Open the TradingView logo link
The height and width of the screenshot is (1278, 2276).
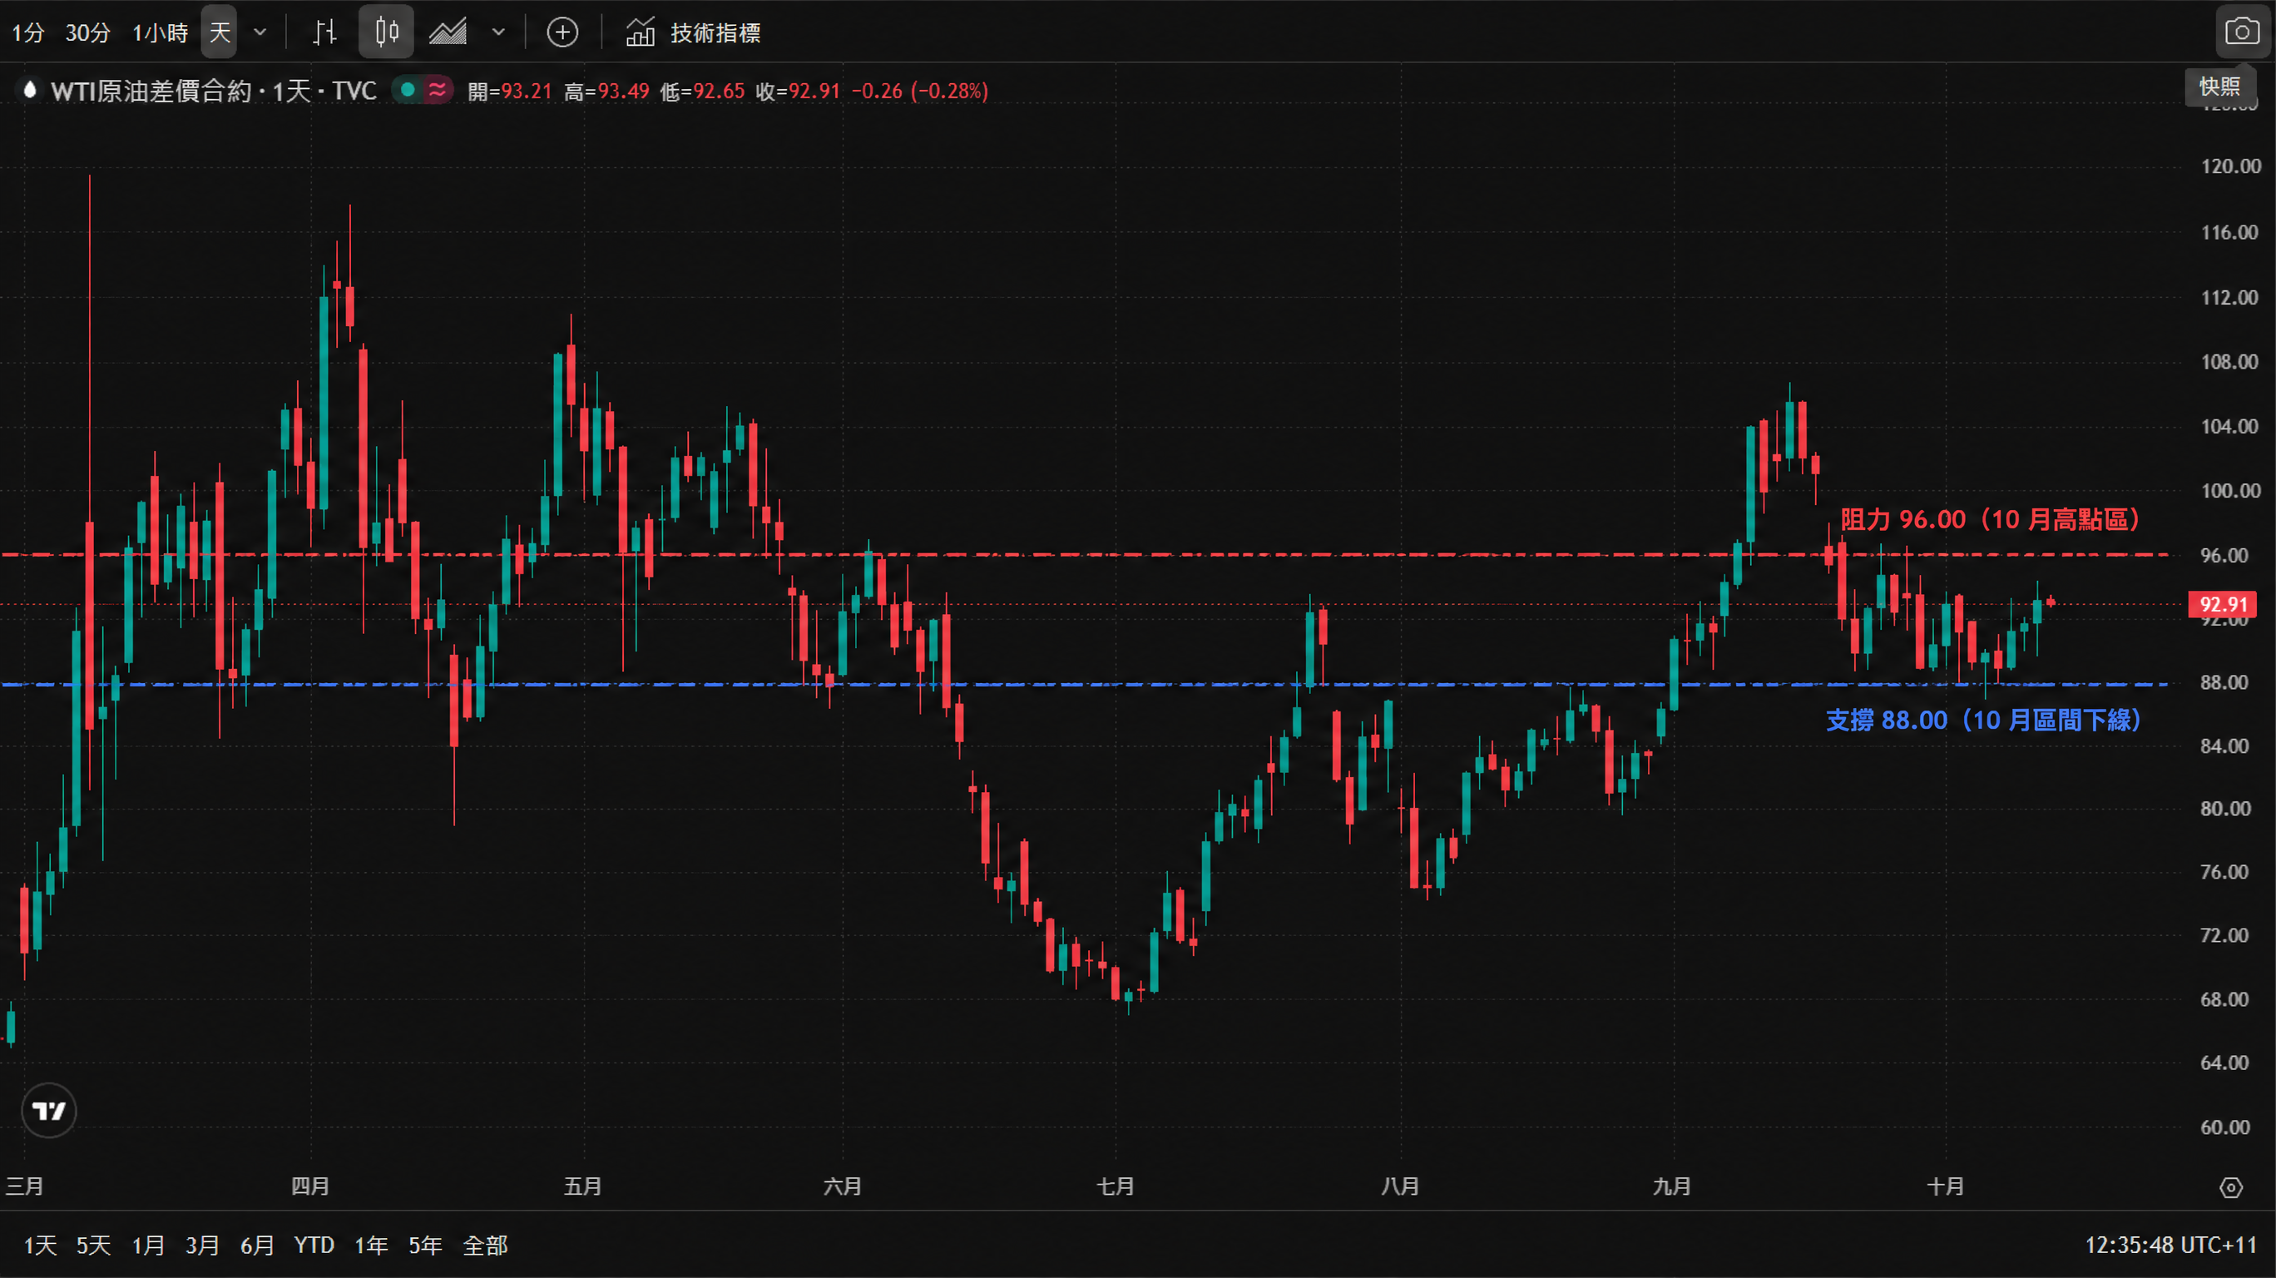pyautogui.click(x=48, y=1111)
